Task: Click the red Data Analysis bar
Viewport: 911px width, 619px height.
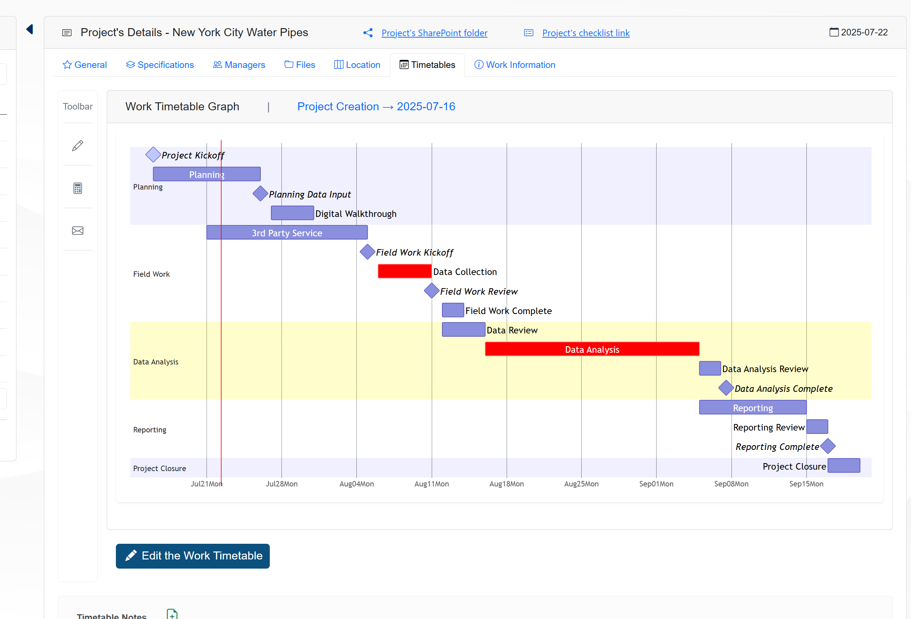Action: [591, 349]
